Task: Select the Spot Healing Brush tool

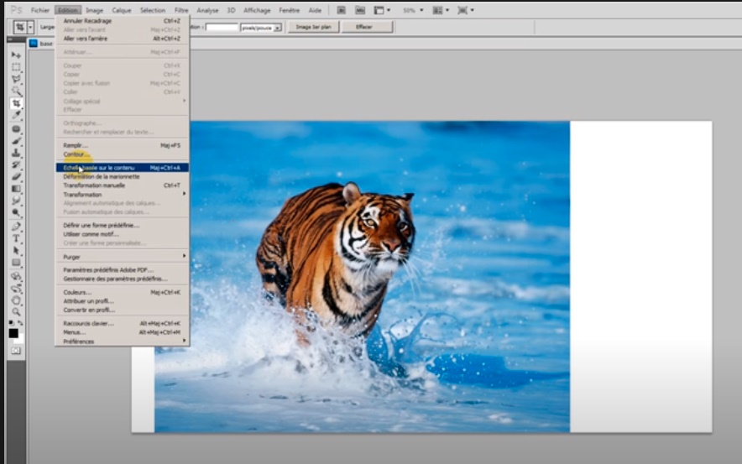Action: point(16,129)
